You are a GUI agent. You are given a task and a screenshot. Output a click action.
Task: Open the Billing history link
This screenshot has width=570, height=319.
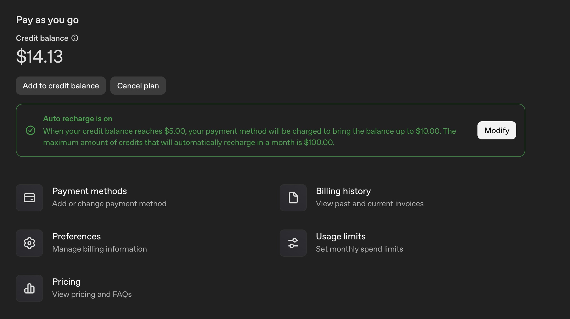[343, 191]
